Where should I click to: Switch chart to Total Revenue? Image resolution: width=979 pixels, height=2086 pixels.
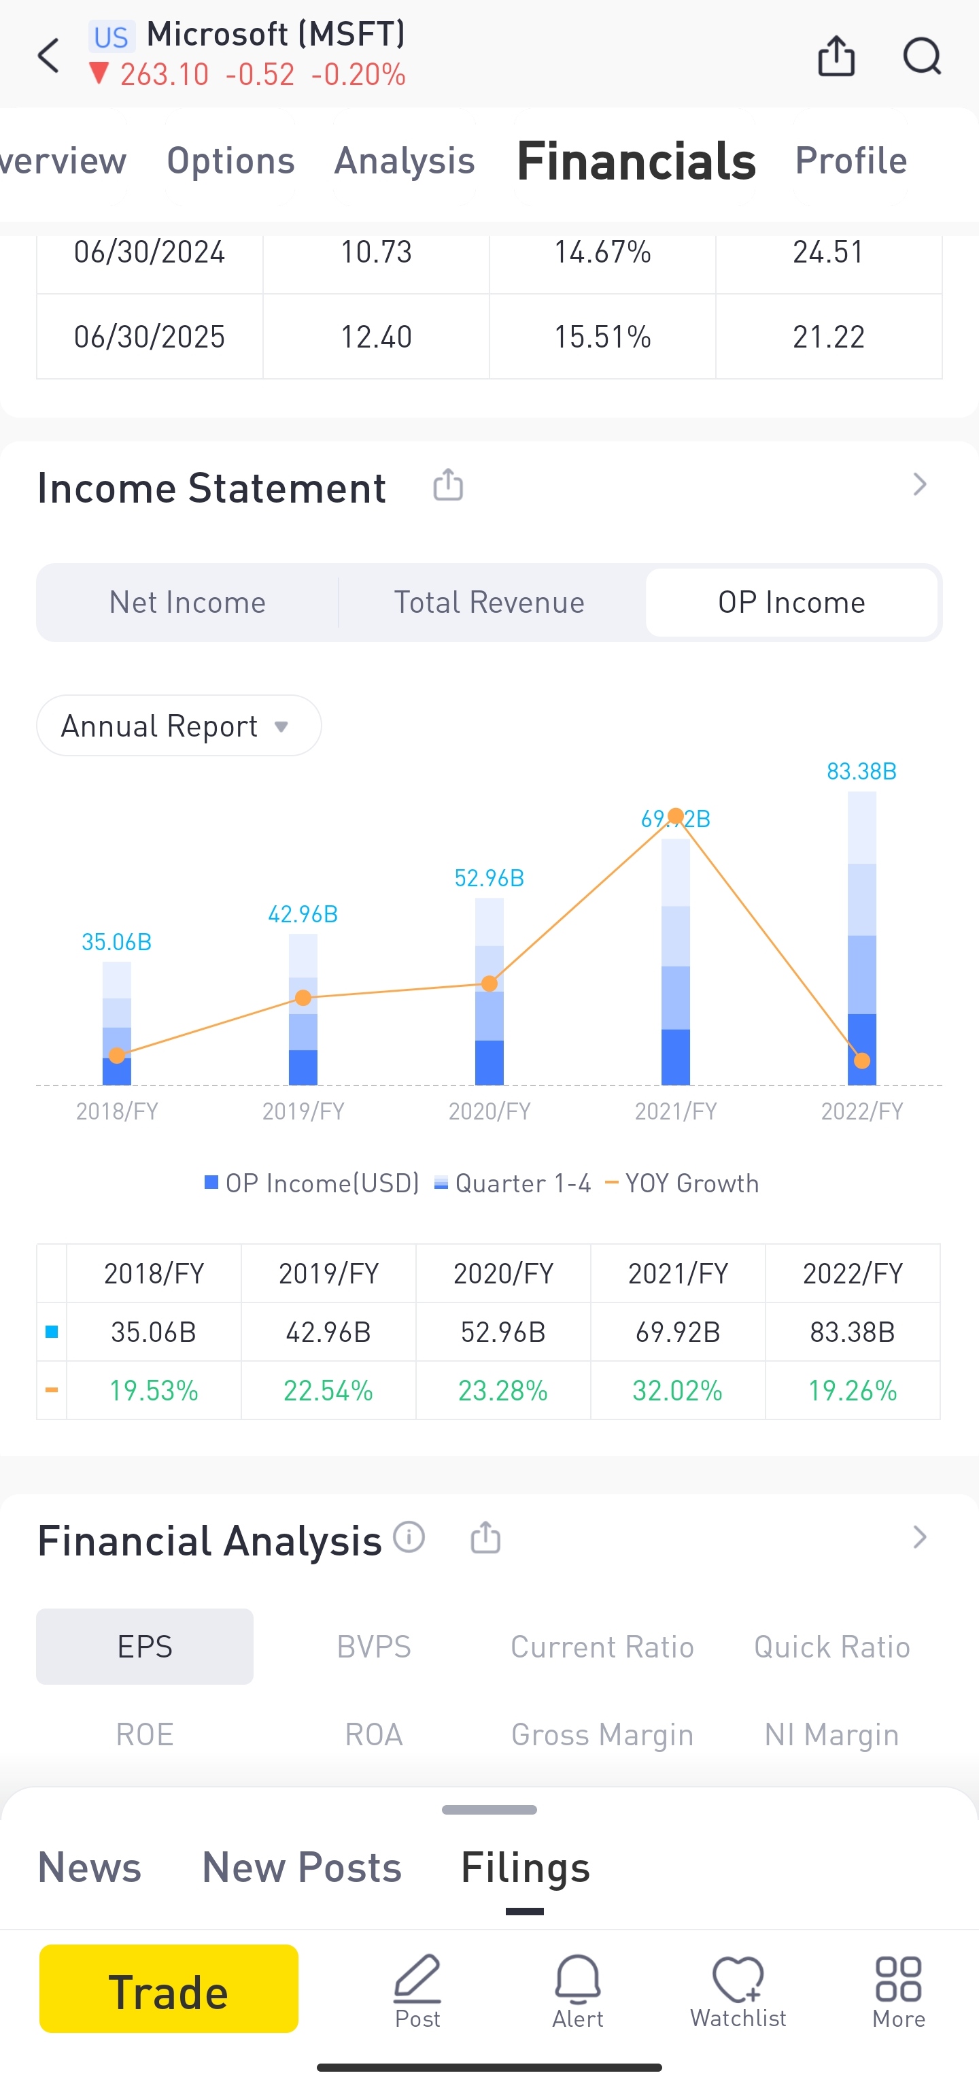coord(489,603)
